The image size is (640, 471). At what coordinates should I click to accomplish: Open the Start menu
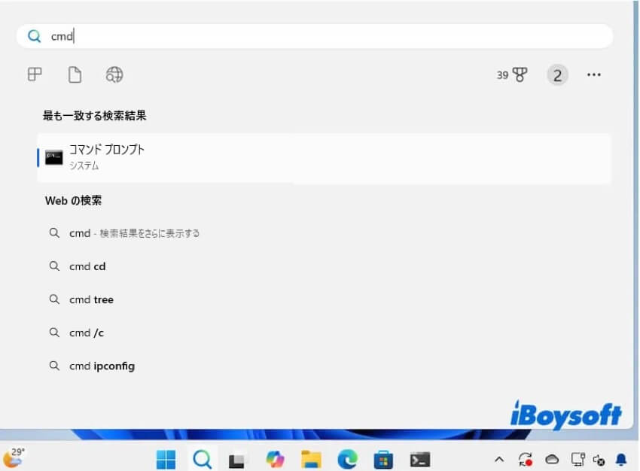click(166, 458)
